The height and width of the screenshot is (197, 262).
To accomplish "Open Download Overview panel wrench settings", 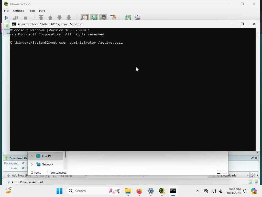I will 252,158.
